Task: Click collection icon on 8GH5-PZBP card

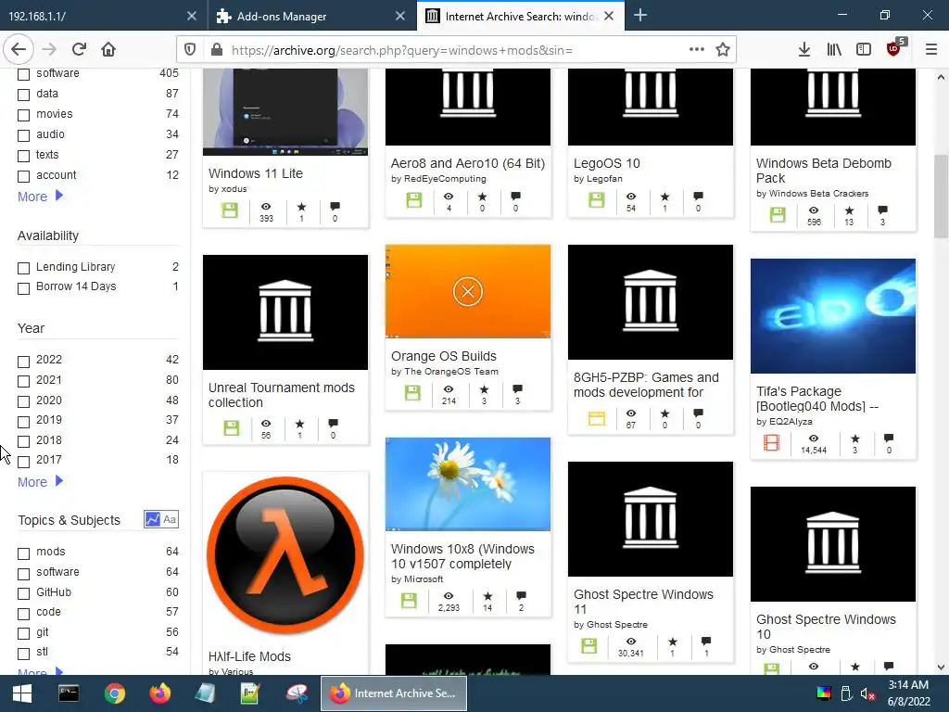Action: (596, 418)
